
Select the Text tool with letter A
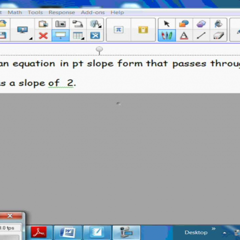(x=184, y=36)
